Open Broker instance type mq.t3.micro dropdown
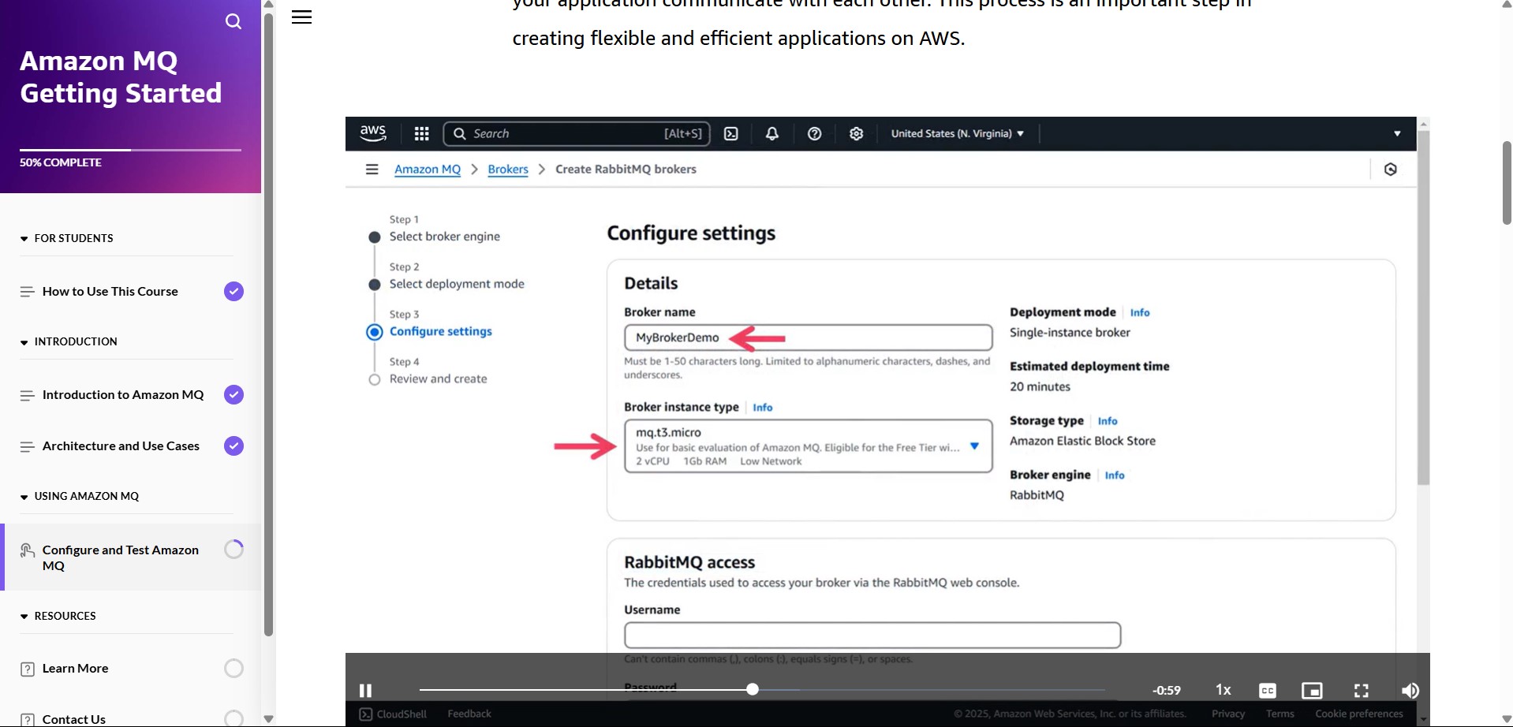1513x727 pixels. [808, 446]
